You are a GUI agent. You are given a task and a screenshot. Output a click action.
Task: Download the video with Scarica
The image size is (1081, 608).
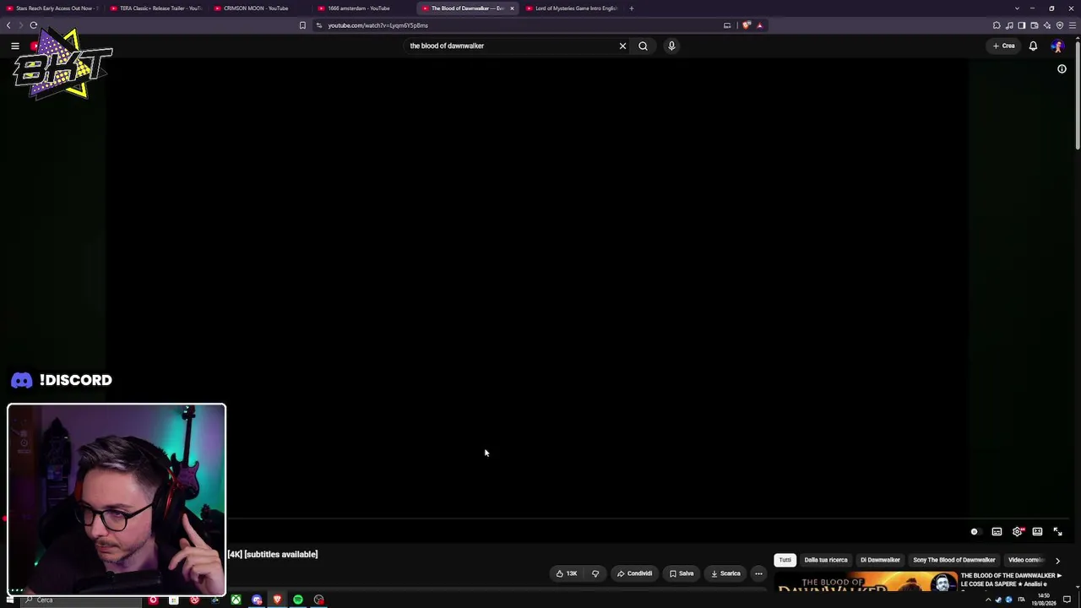(x=725, y=573)
